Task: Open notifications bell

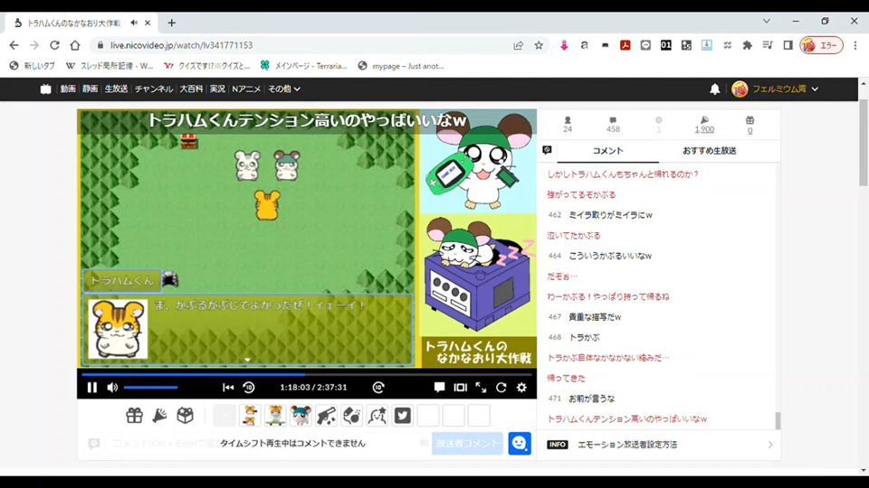Action: (715, 89)
